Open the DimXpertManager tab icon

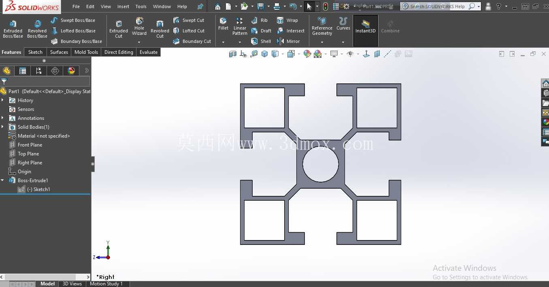(55, 71)
